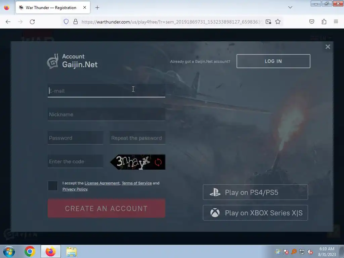Open a new tab
This screenshot has width=344, height=258.
(97, 8)
